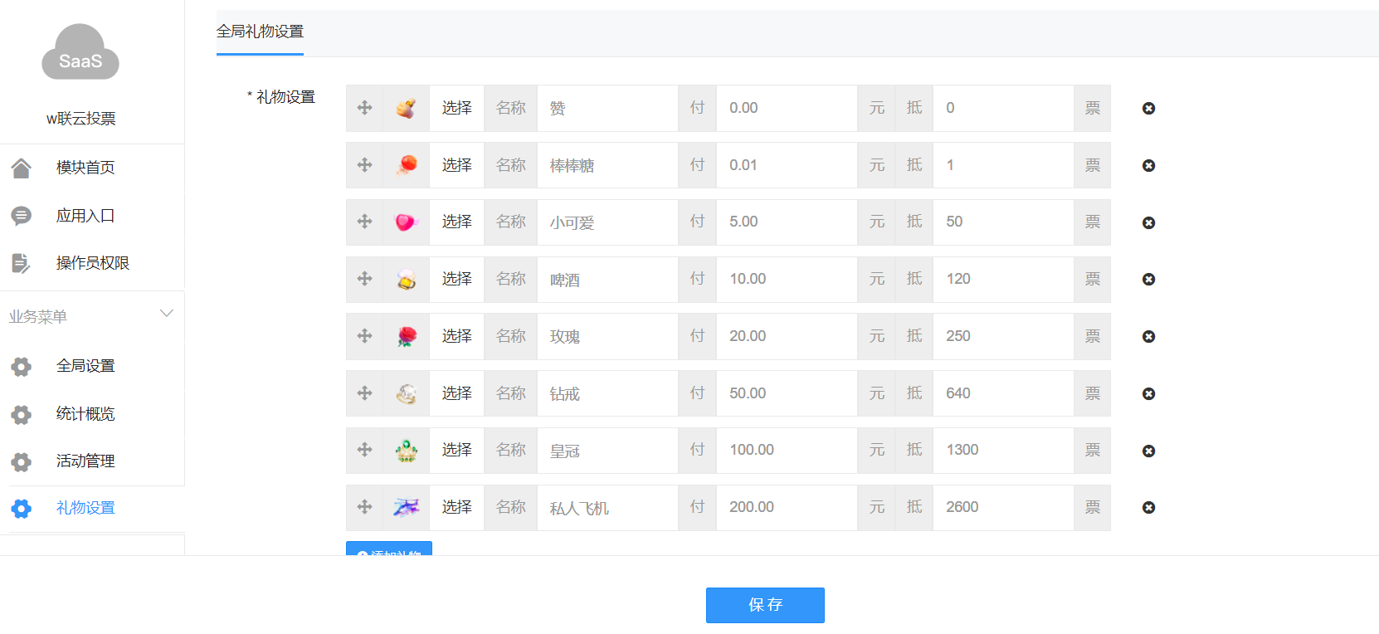Click the rose image of 玫瑰 gift
Viewport: 1379px width, 634px height.
pyautogui.click(x=407, y=336)
